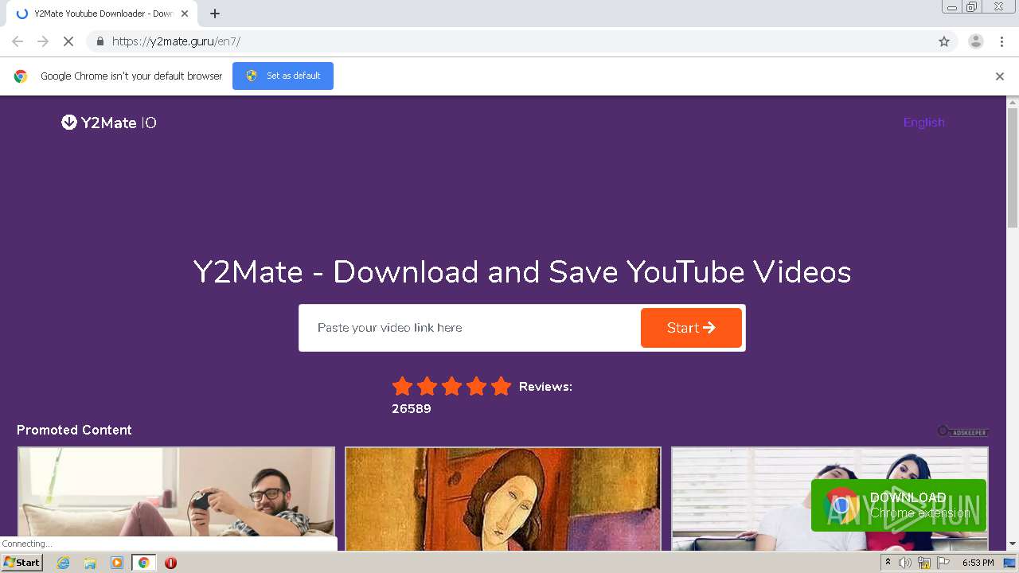Click the Y2Mate IO logo
The width and height of the screenshot is (1019, 573).
[109, 123]
